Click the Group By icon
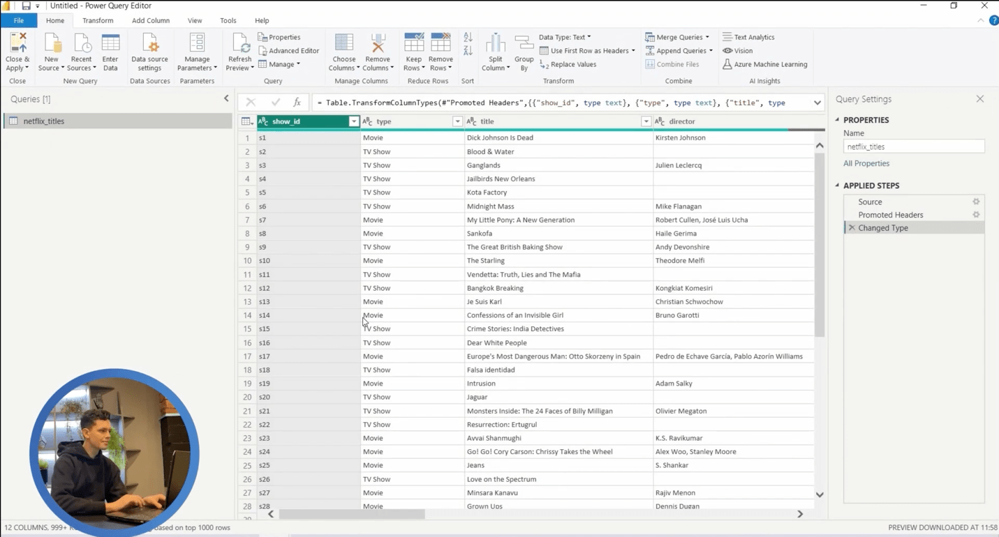Image resolution: width=999 pixels, height=537 pixels. [x=524, y=43]
